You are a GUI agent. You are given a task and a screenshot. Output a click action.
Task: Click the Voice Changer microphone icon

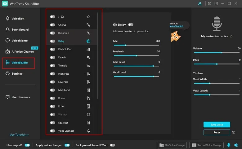tap(88, 131)
